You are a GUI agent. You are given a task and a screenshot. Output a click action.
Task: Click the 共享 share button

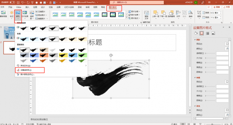pyautogui.click(x=226, y=7)
